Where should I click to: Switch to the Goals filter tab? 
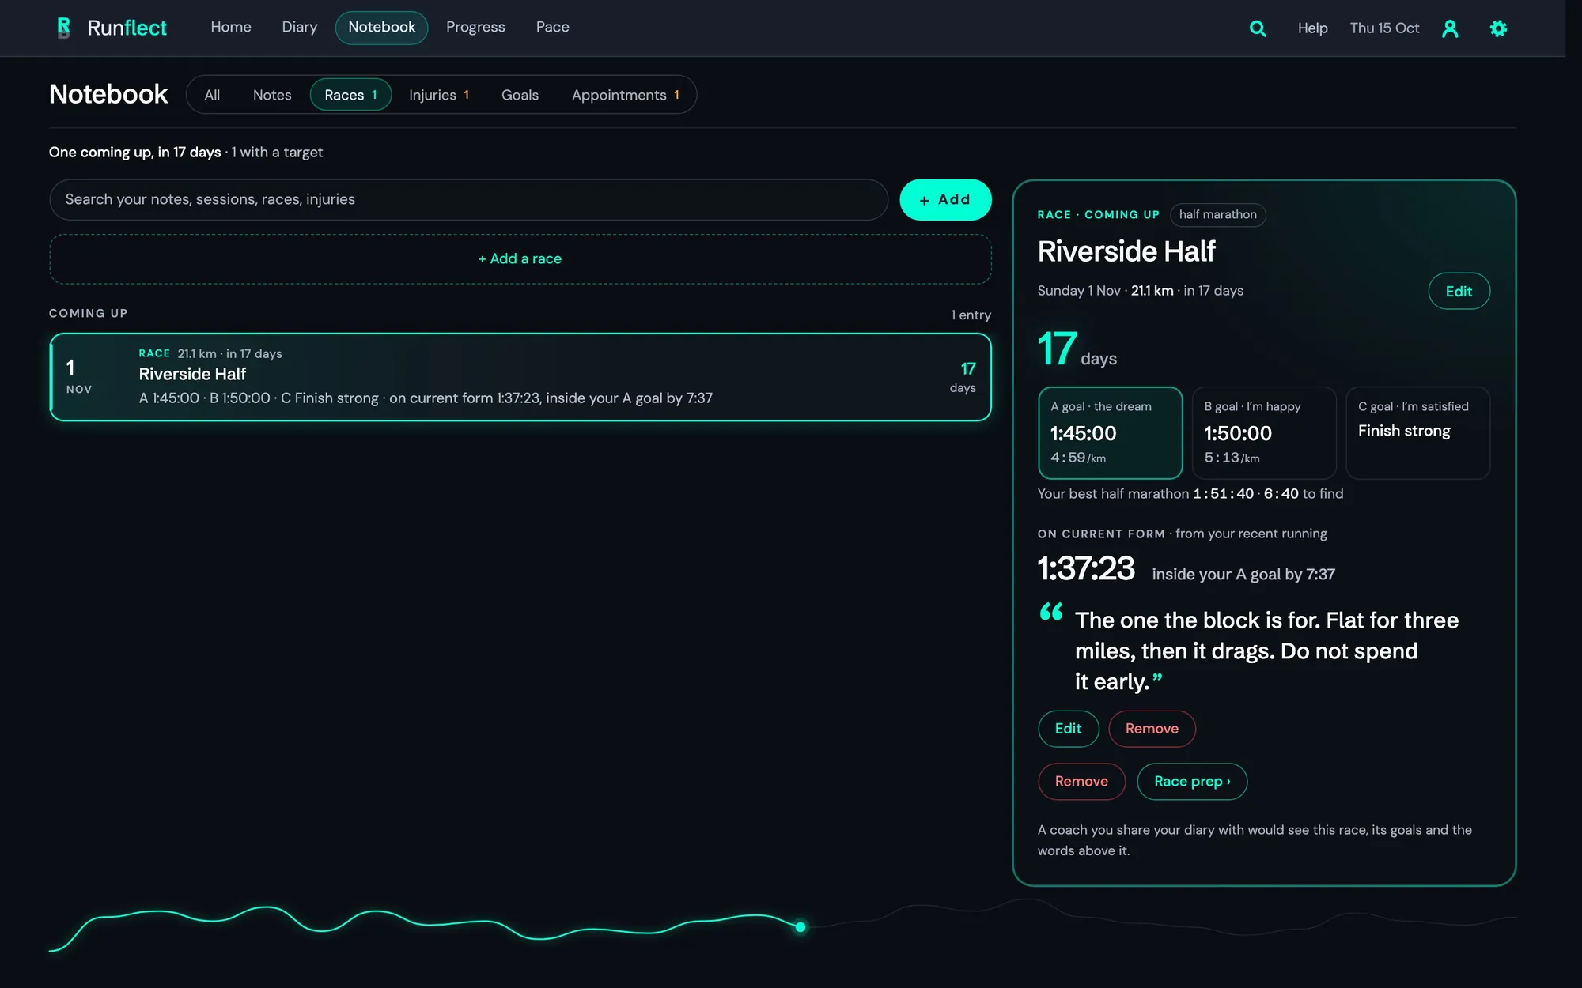click(x=520, y=95)
